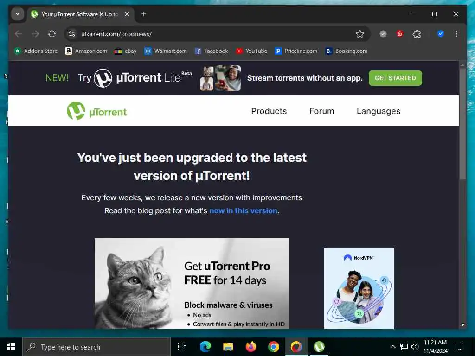
Task: Bookmark this page with the star icon
Action: pos(360,34)
